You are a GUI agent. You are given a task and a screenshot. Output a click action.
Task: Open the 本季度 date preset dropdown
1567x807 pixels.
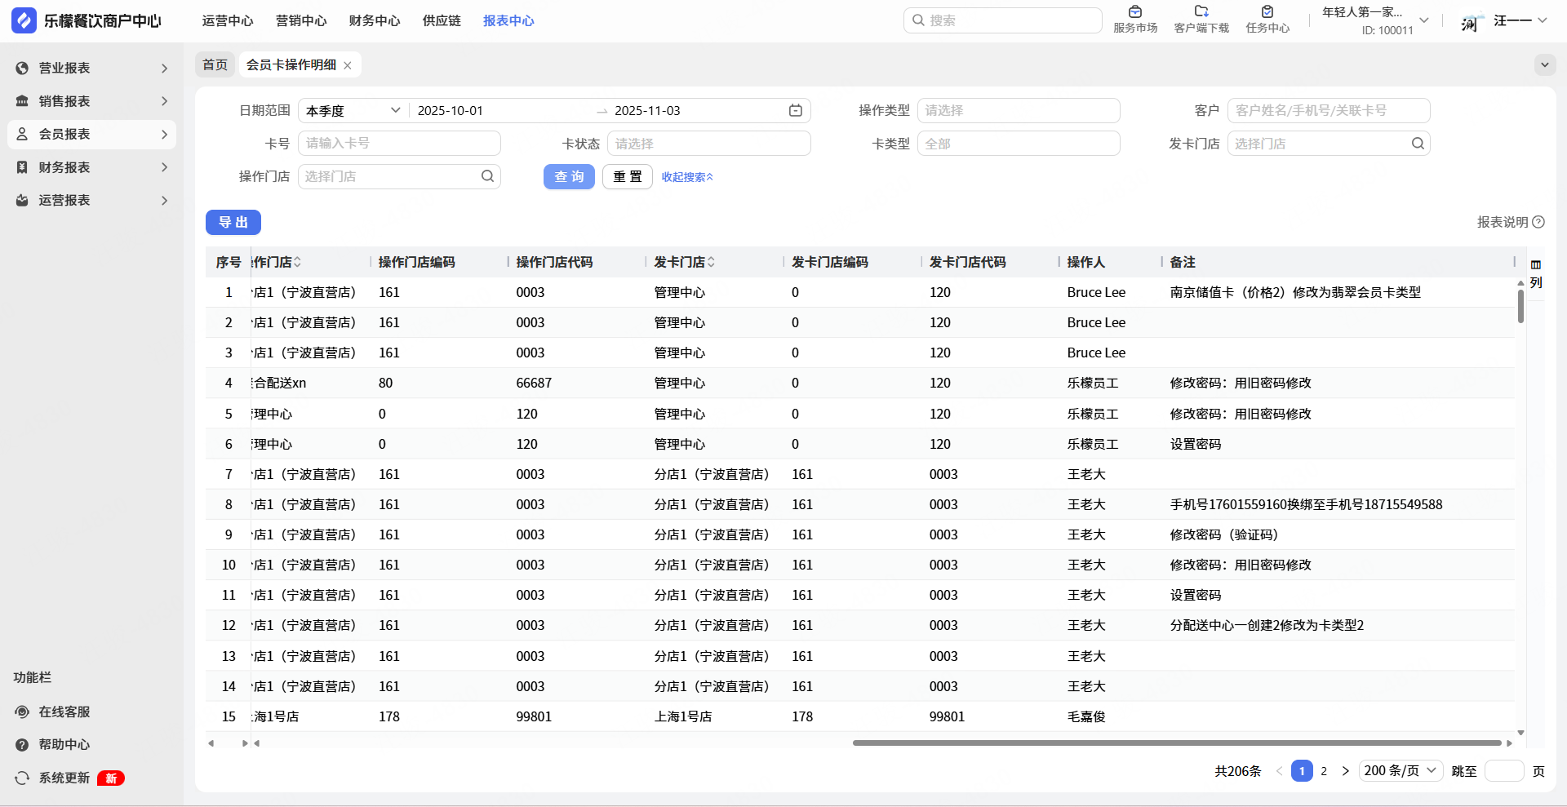pyautogui.click(x=353, y=111)
